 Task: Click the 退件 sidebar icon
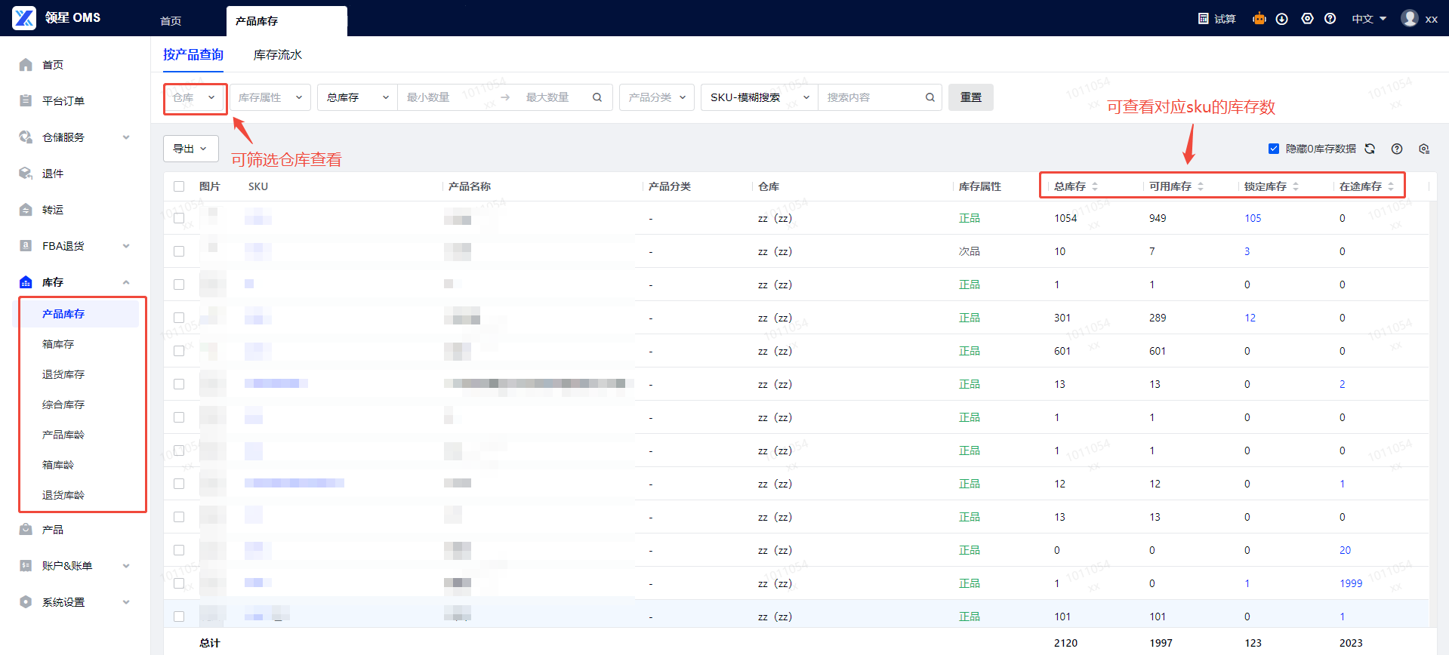[26, 174]
